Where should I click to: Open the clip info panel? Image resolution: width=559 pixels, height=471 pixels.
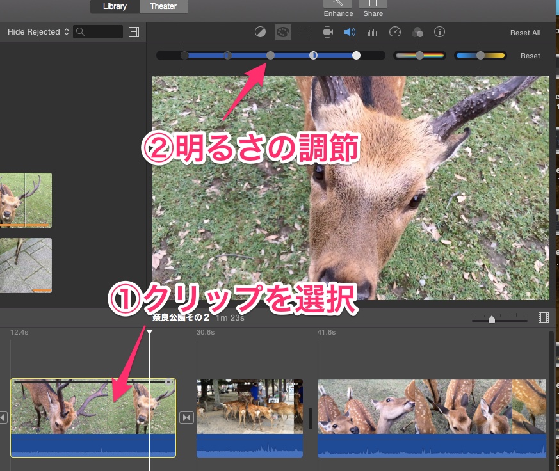point(441,31)
